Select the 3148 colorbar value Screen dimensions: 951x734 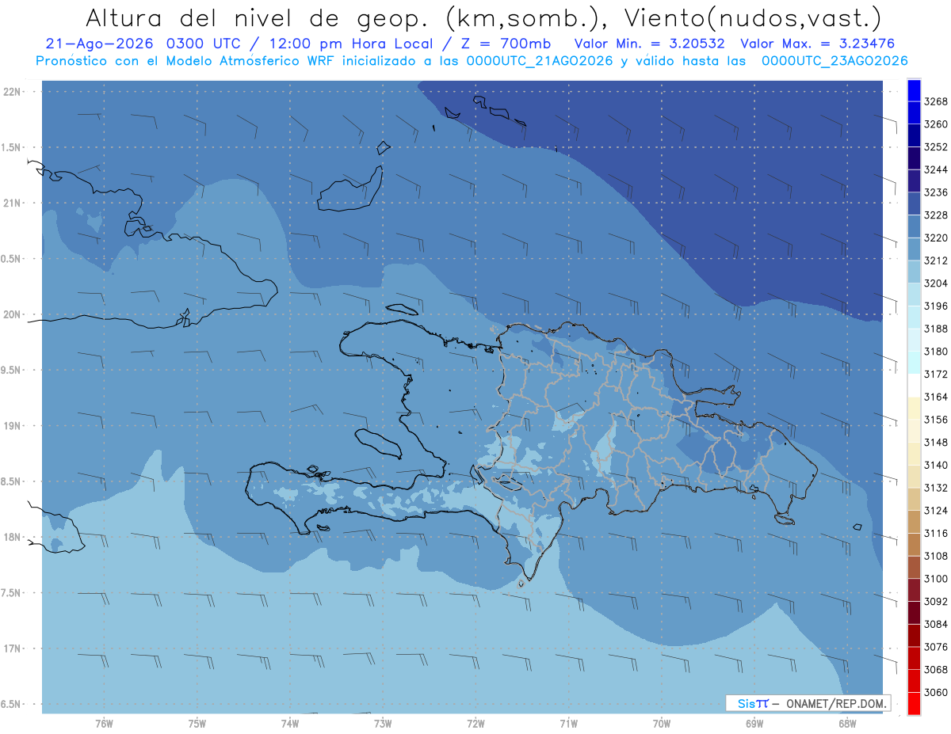936,442
